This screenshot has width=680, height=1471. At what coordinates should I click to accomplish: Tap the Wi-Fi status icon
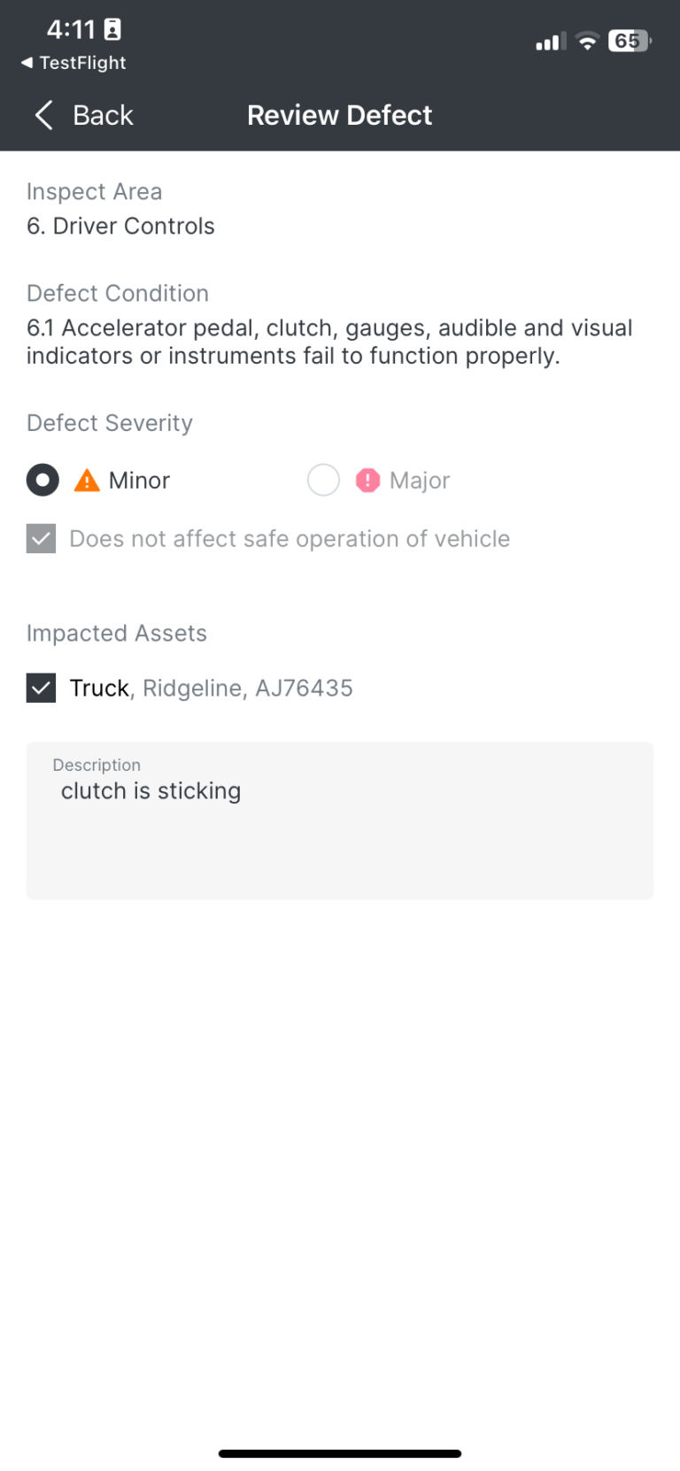coord(587,41)
